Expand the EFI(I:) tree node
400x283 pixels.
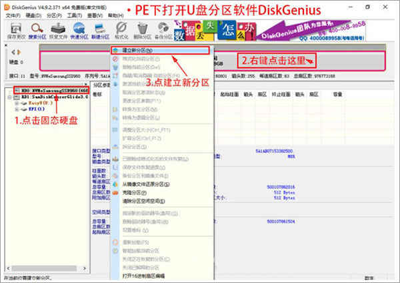click(17, 109)
